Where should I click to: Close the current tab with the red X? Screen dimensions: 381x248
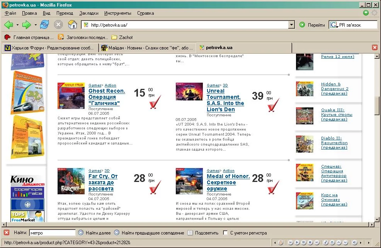point(375,48)
